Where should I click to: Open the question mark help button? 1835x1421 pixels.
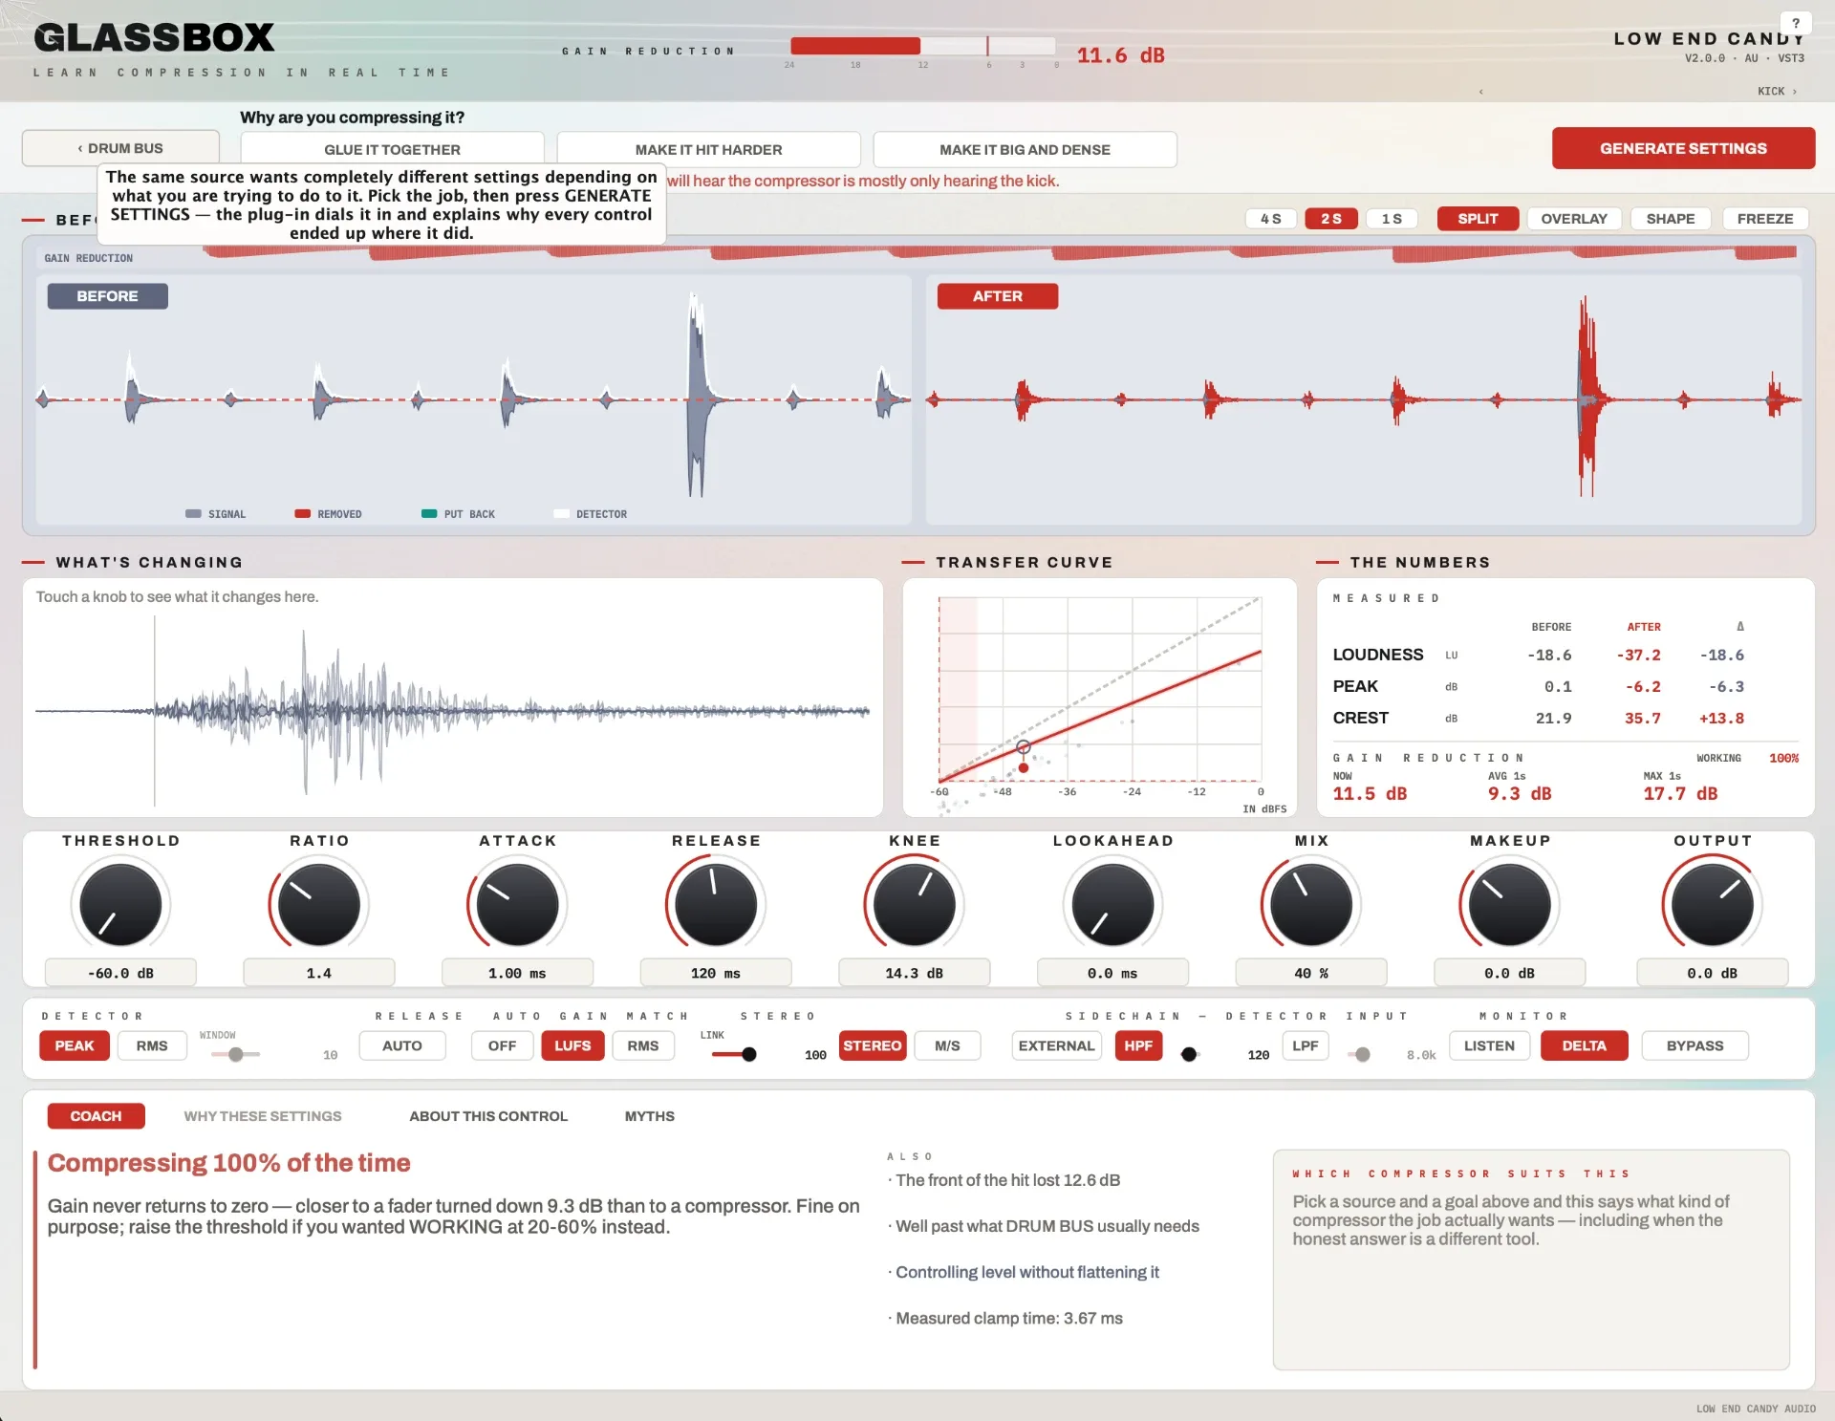tap(1795, 23)
